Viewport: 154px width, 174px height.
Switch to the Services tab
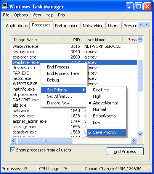pyautogui.click(x=130, y=26)
